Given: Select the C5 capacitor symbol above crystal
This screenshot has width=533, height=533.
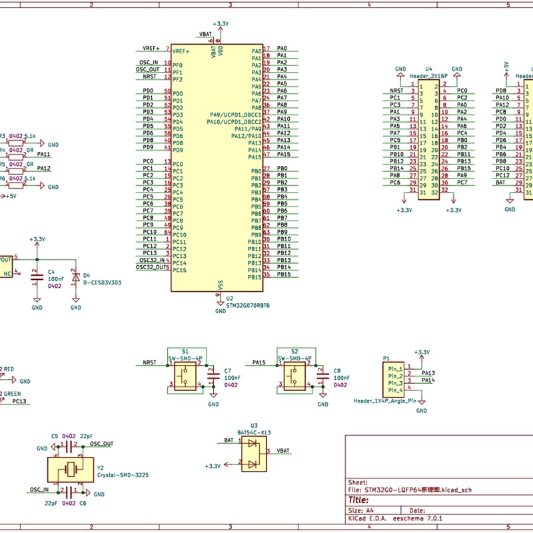Looking at the screenshot, I should click(x=69, y=446).
